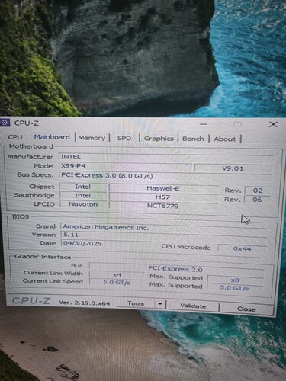Click the Validate button
Image resolution: width=286 pixels, height=381 pixels.
[x=193, y=306]
